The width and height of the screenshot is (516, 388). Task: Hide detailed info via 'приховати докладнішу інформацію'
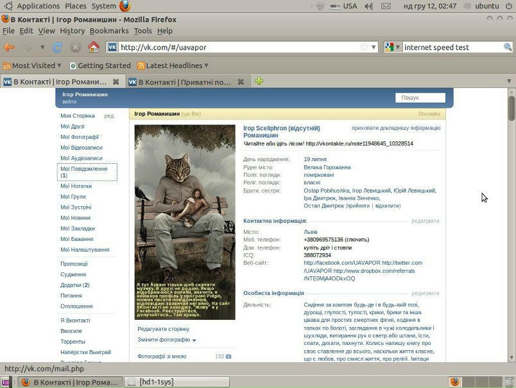pyautogui.click(x=395, y=128)
